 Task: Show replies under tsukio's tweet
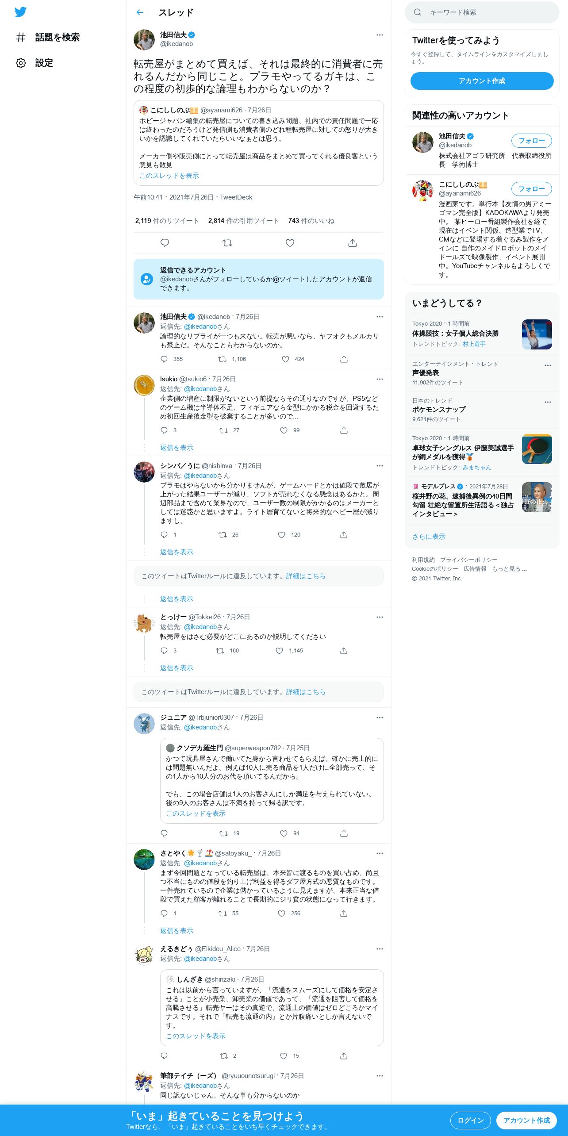click(x=177, y=448)
